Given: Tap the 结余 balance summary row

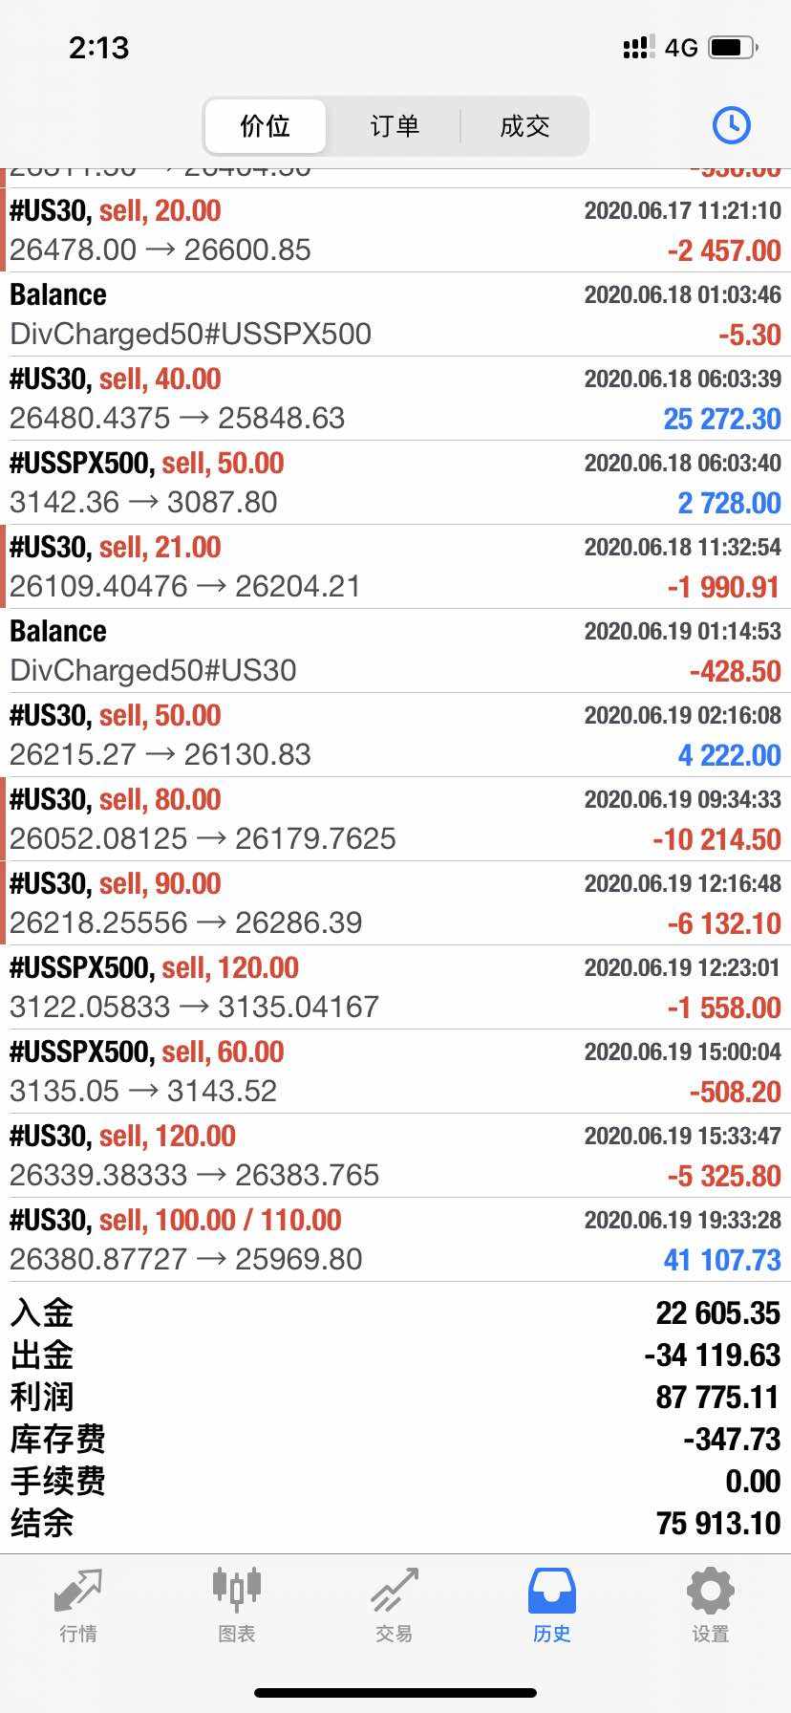Looking at the screenshot, I should coord(395,1523).
